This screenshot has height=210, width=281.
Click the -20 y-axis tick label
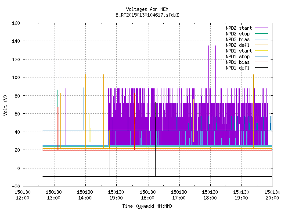tap(16, 186)
